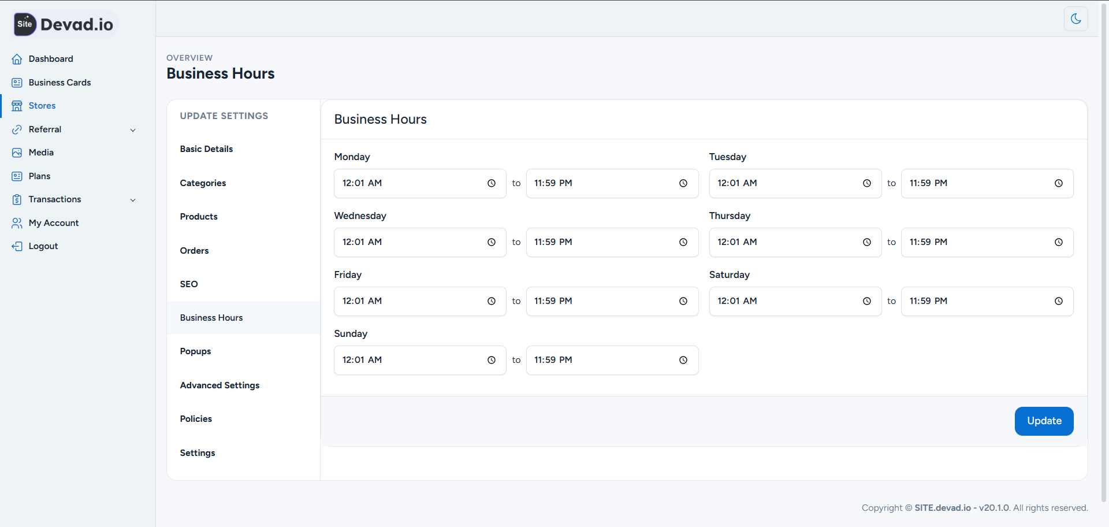Click the Stores icon in sidebar

click(x=17, y=105)
